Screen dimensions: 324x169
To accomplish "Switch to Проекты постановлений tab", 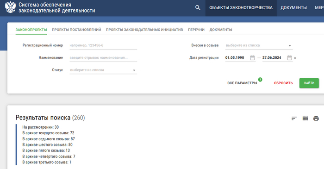I will (x=76, y=30).
